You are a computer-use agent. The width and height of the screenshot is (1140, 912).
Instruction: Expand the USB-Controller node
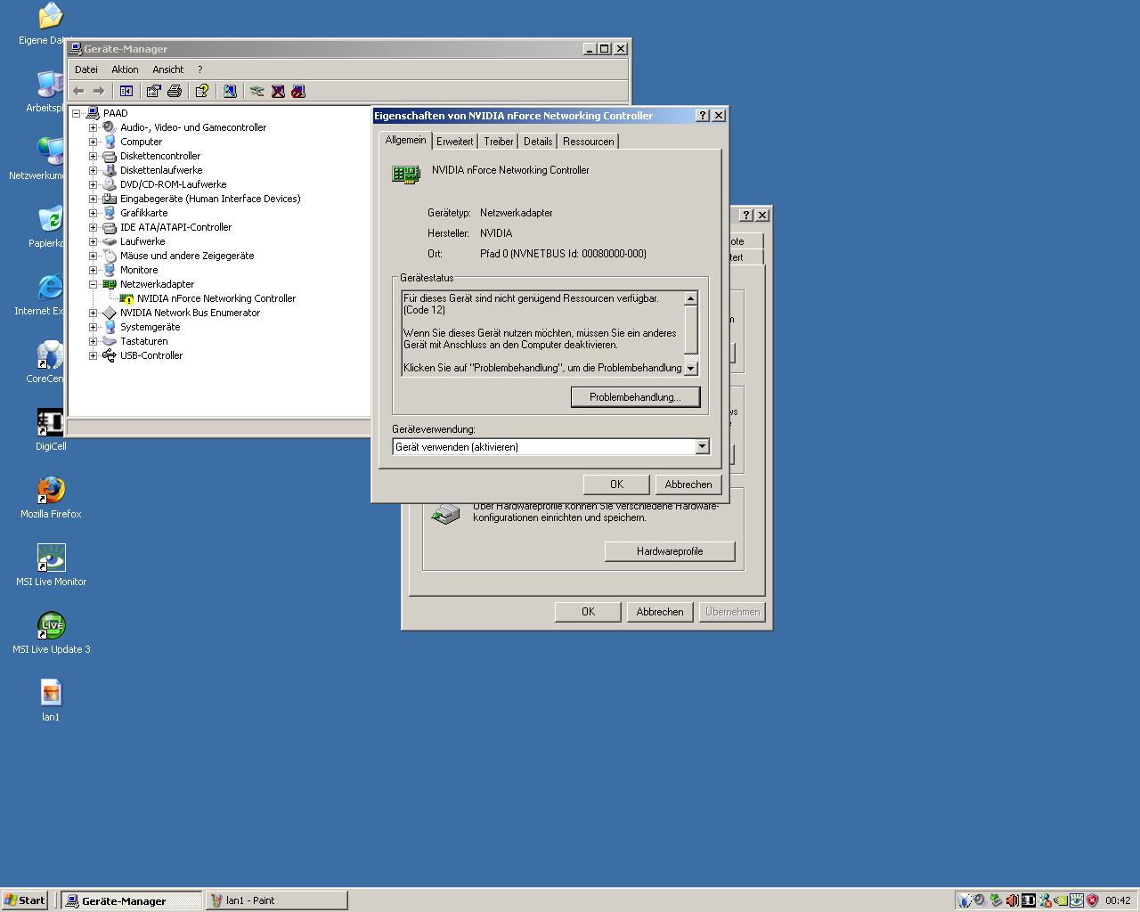click(x=93, y=355)
